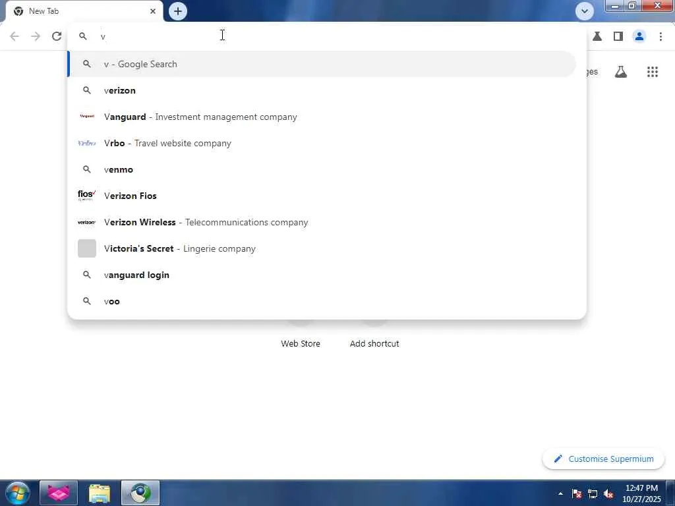675x506 pixels.
Task: Choose the 'voo' suggestion
Action: tap(322, 301)
